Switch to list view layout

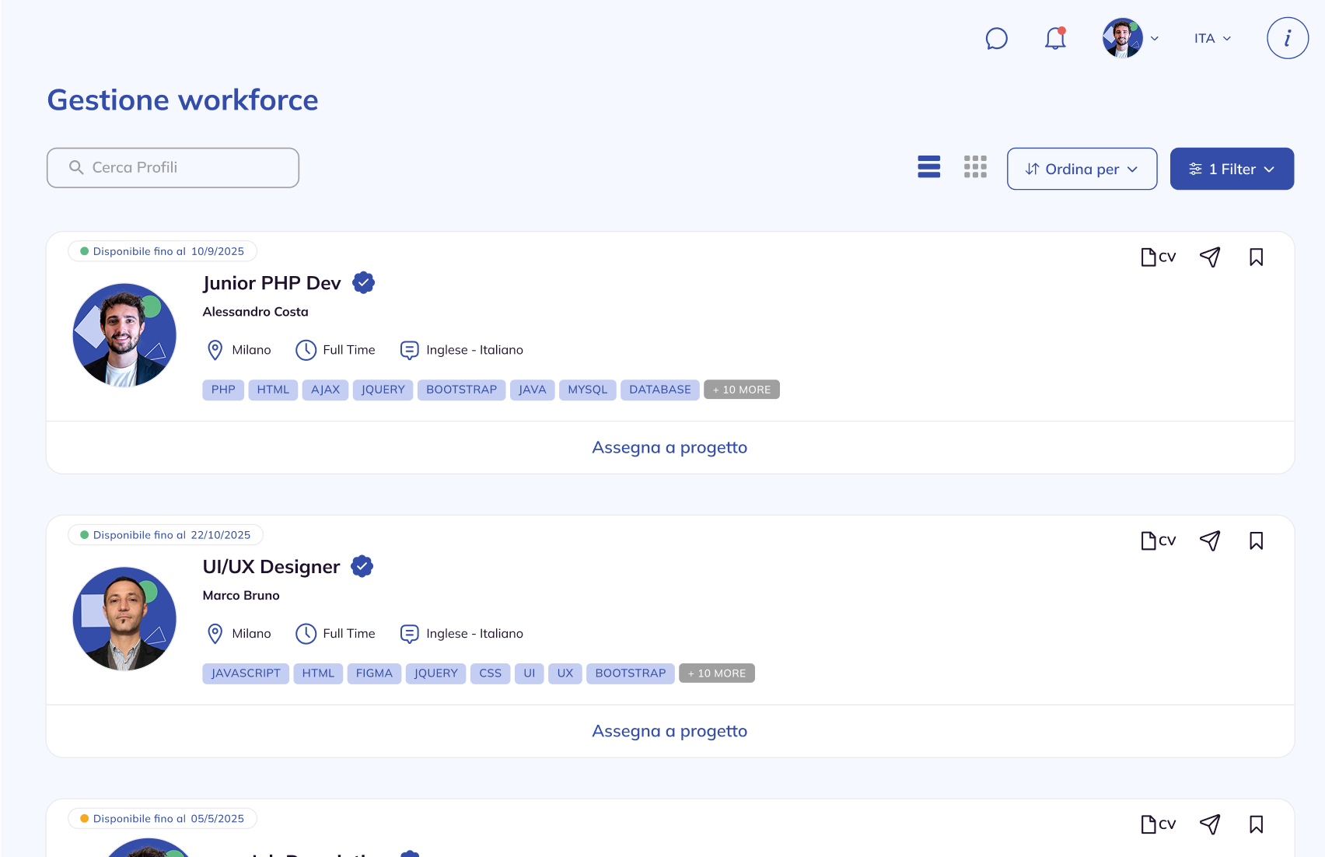click(929, 166)
